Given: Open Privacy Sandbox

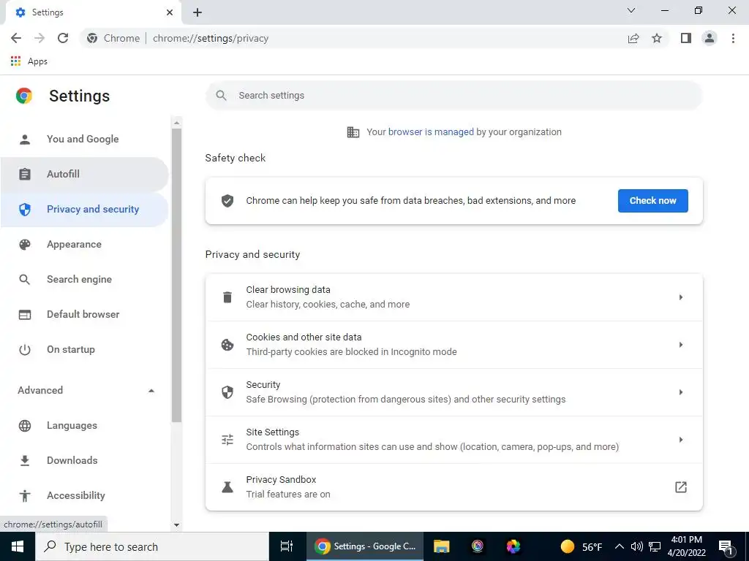Looking at the screenshot, I should click(453, 487).
